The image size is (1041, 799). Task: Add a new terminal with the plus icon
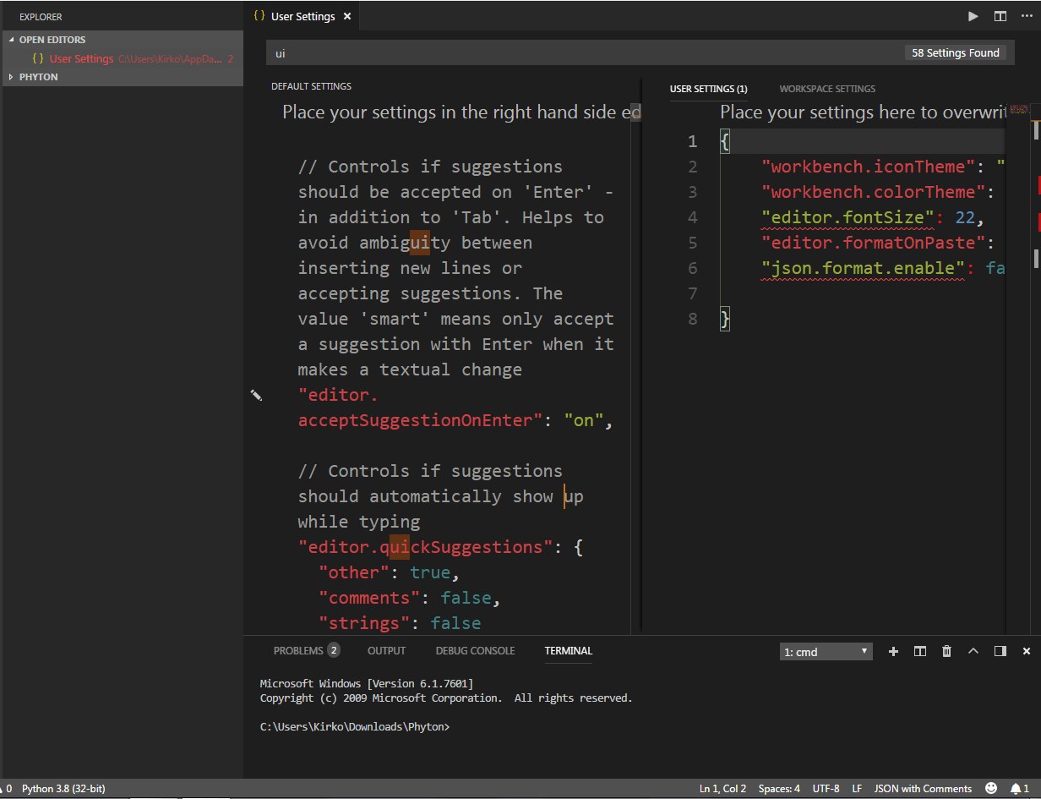(893, 651)
